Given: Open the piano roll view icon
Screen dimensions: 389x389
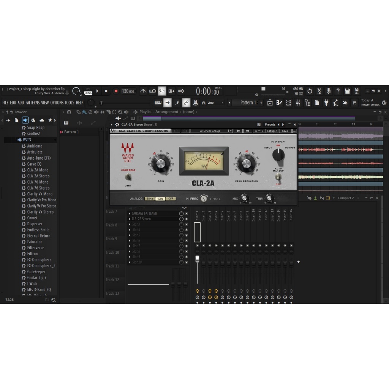Looking at the screenshot, I should pyautogui.click(x=279, y=103).
